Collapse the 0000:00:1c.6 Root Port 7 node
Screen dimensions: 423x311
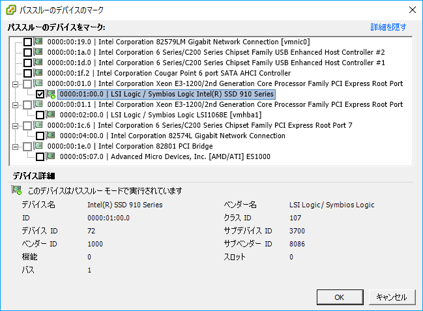click(16, 126)
